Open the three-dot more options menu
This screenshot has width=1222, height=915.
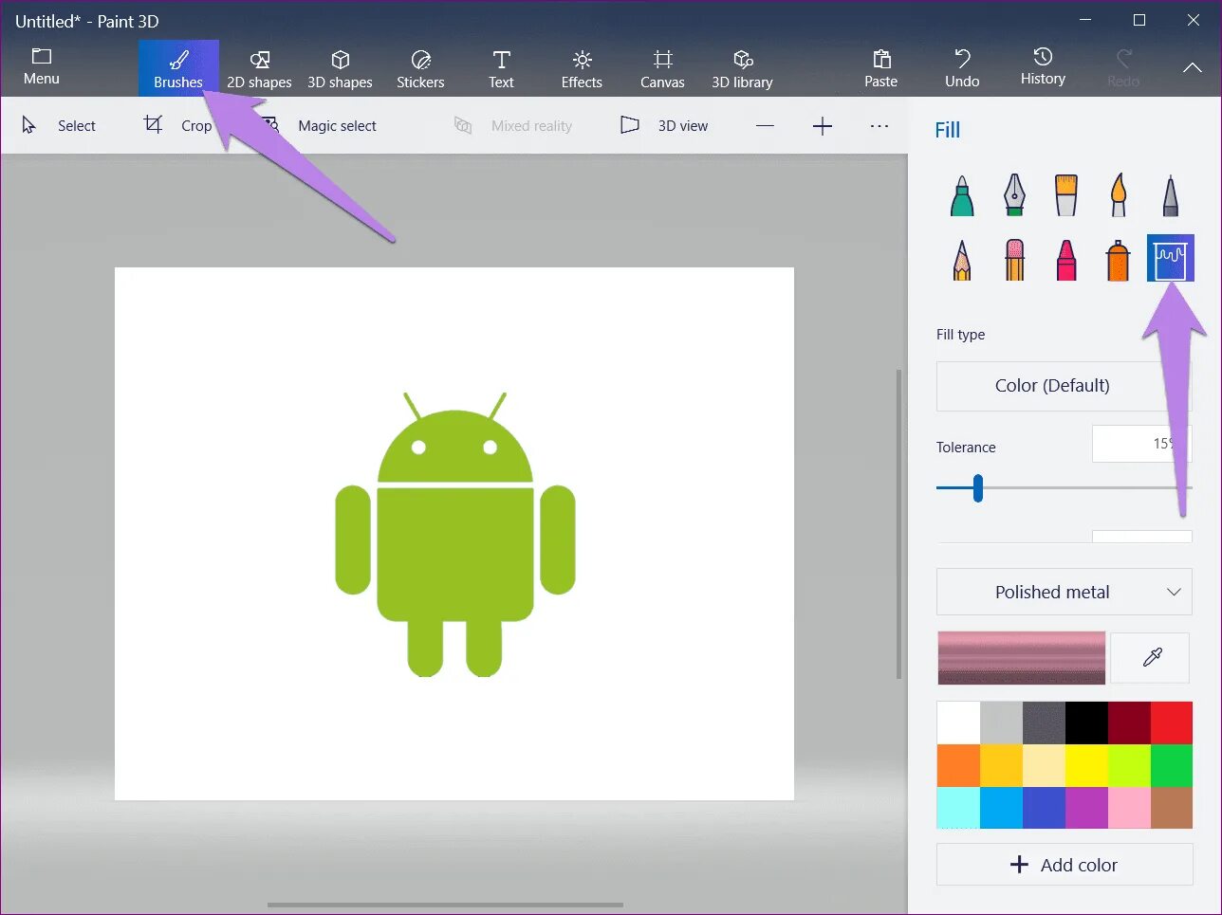[879, 126]
